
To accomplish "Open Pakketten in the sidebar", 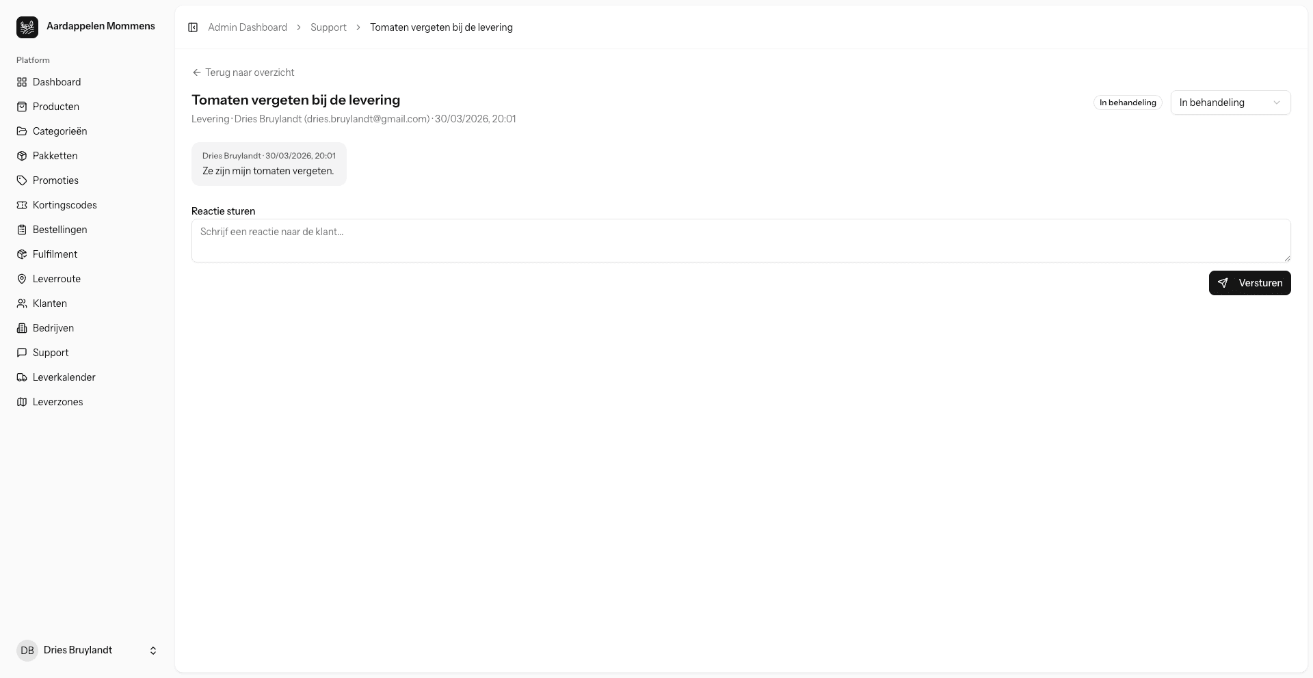I will 88,156.
